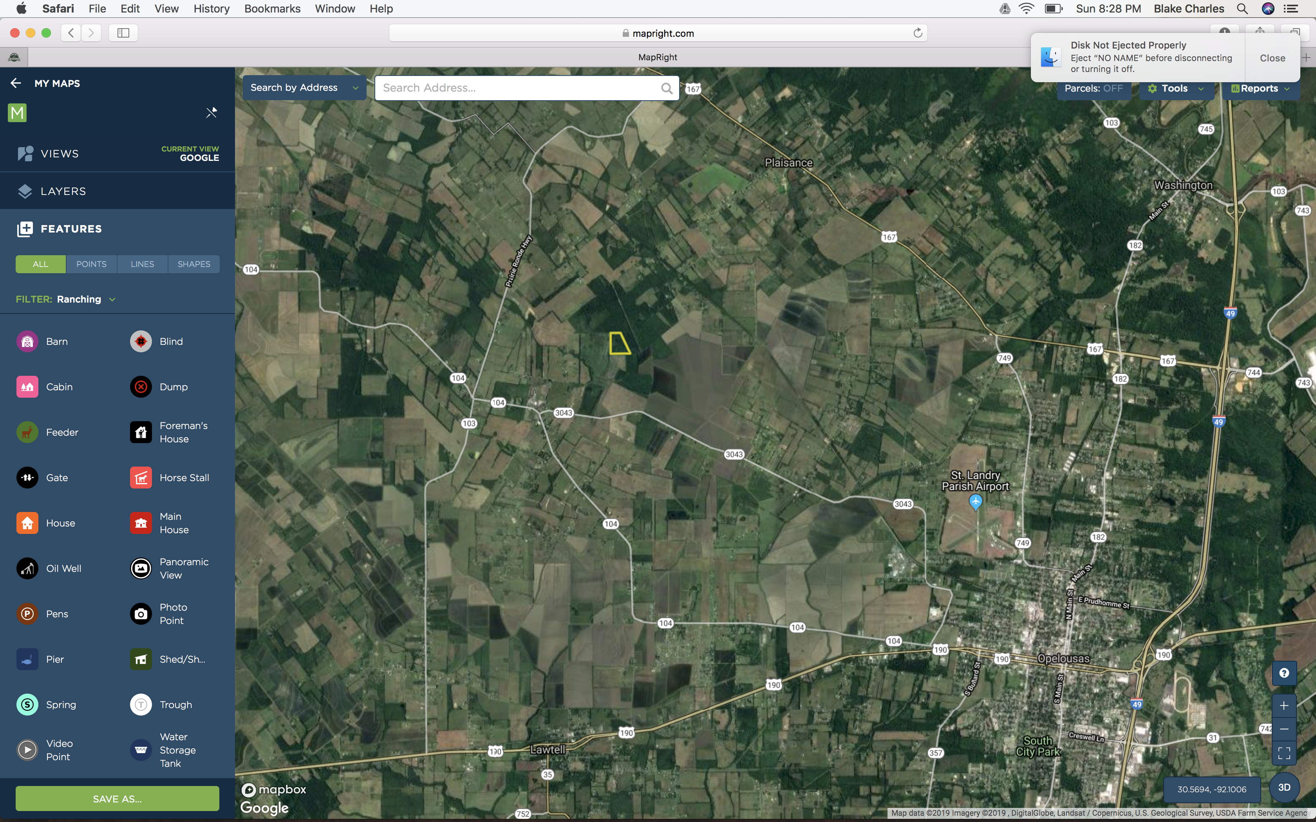
Task: Pick the Horse Stall feature icon
Action: (x=141, y=478)
